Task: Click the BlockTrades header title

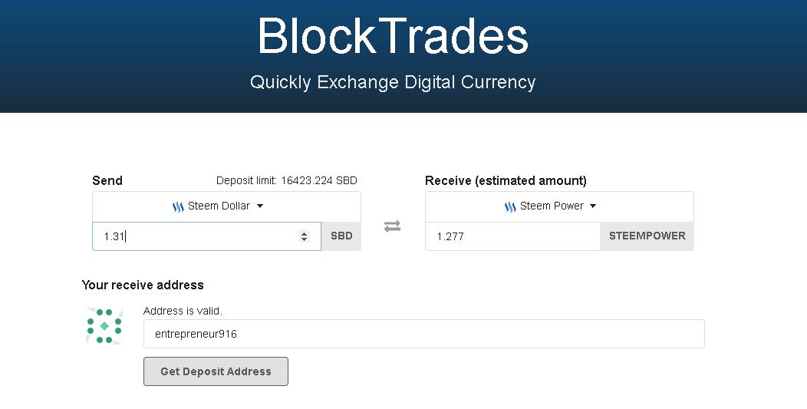Action: pyautogui.click(x=393, y=36)
